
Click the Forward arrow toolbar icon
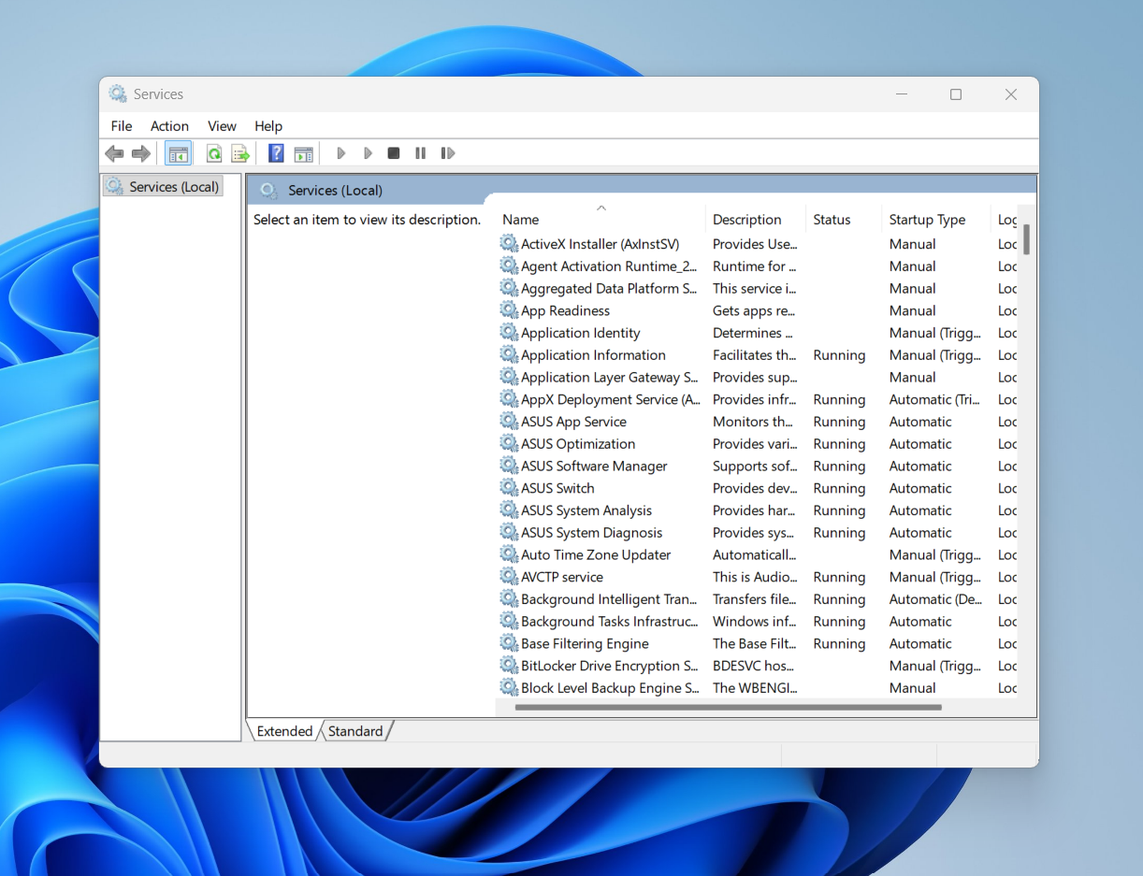click(x=141, y=153)
